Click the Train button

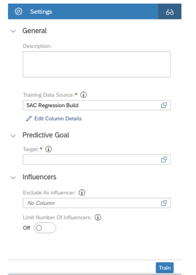pos(165,268)
